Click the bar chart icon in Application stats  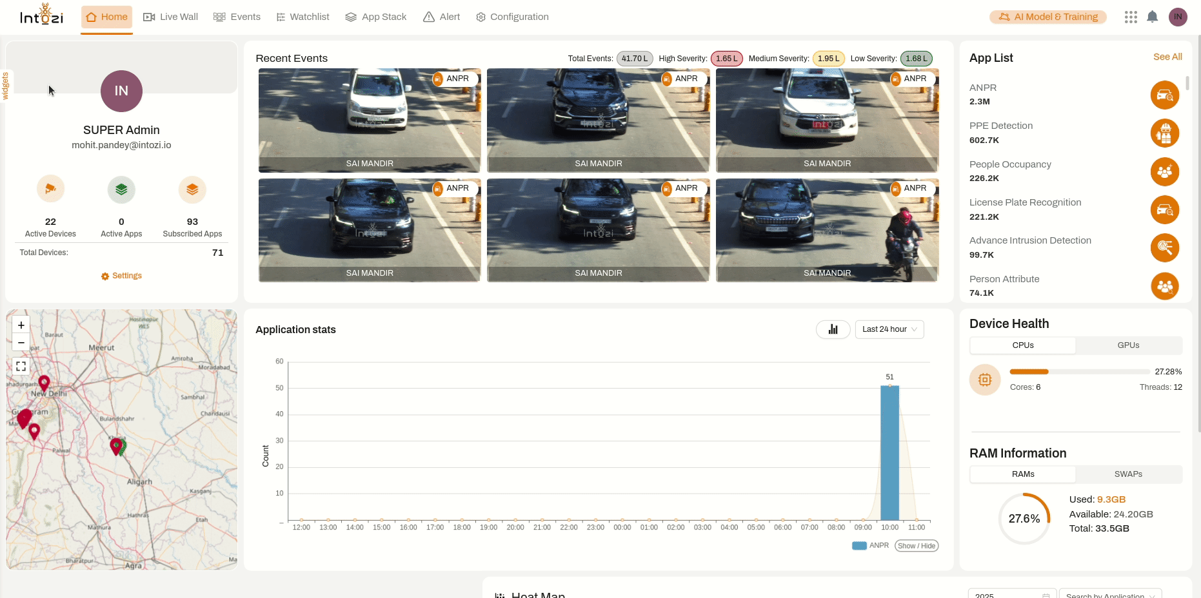click(833, 329)
